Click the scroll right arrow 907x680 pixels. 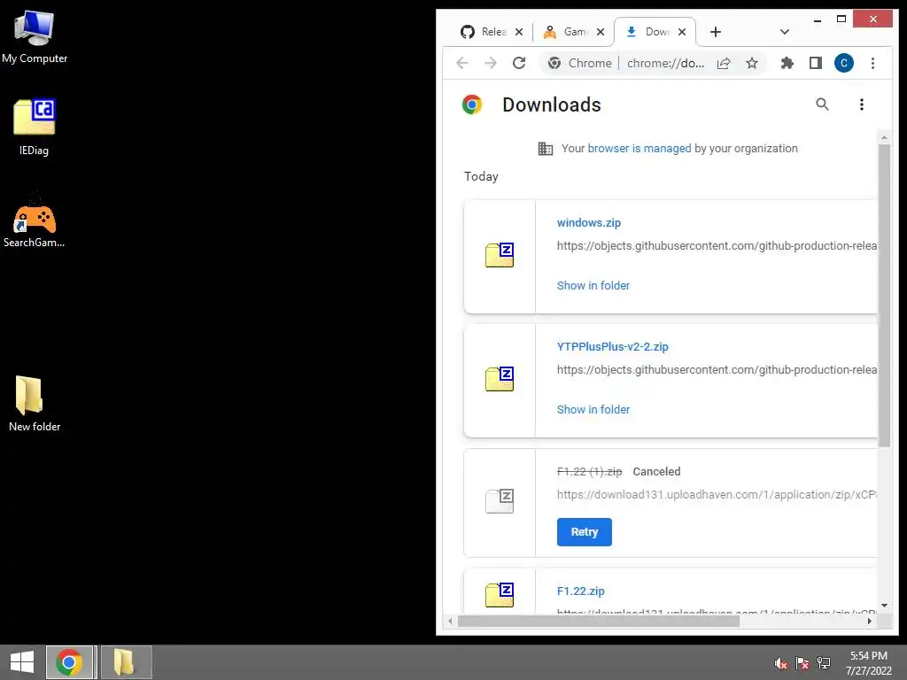870,621
